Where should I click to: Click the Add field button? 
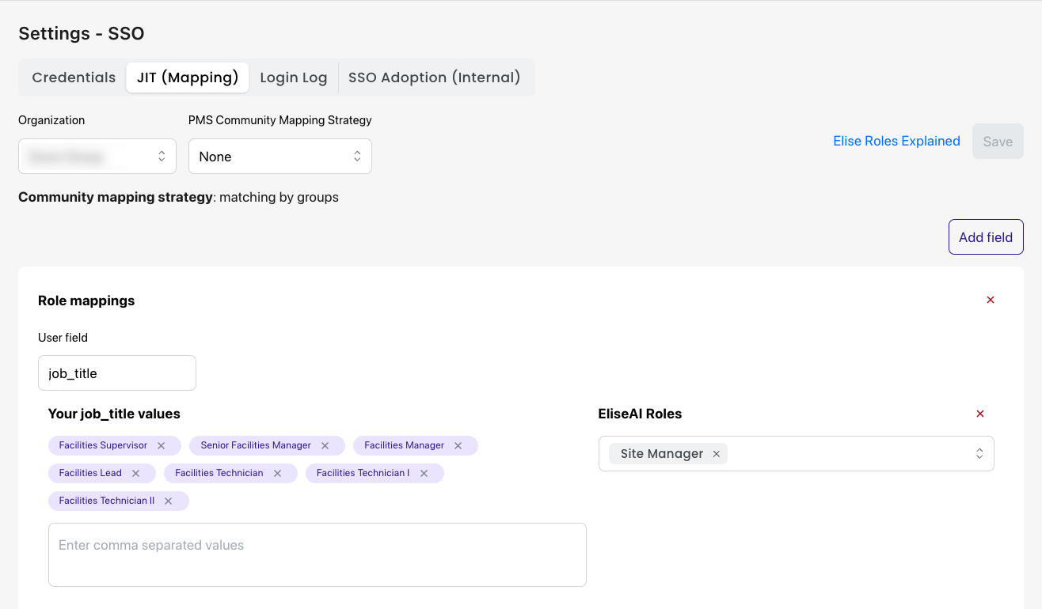(x=986, y=237)
